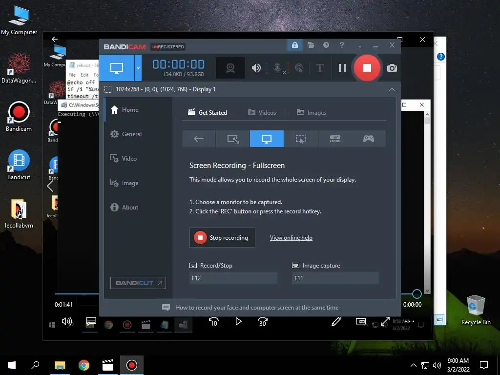Open the taskbar search icon
The image size is (500, 375).
pos(35,365)
